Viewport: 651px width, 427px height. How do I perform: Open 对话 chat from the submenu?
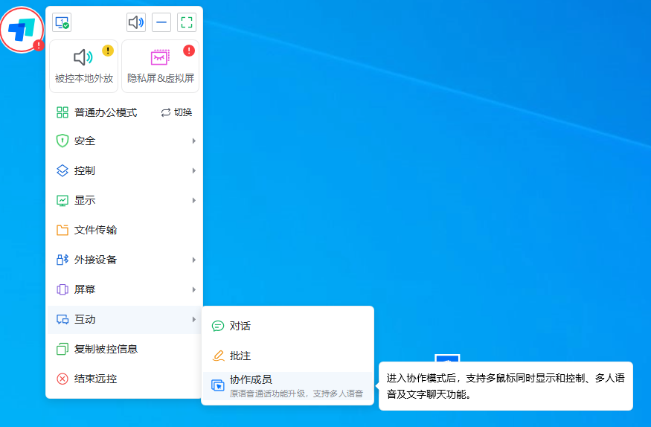point(287,326)
